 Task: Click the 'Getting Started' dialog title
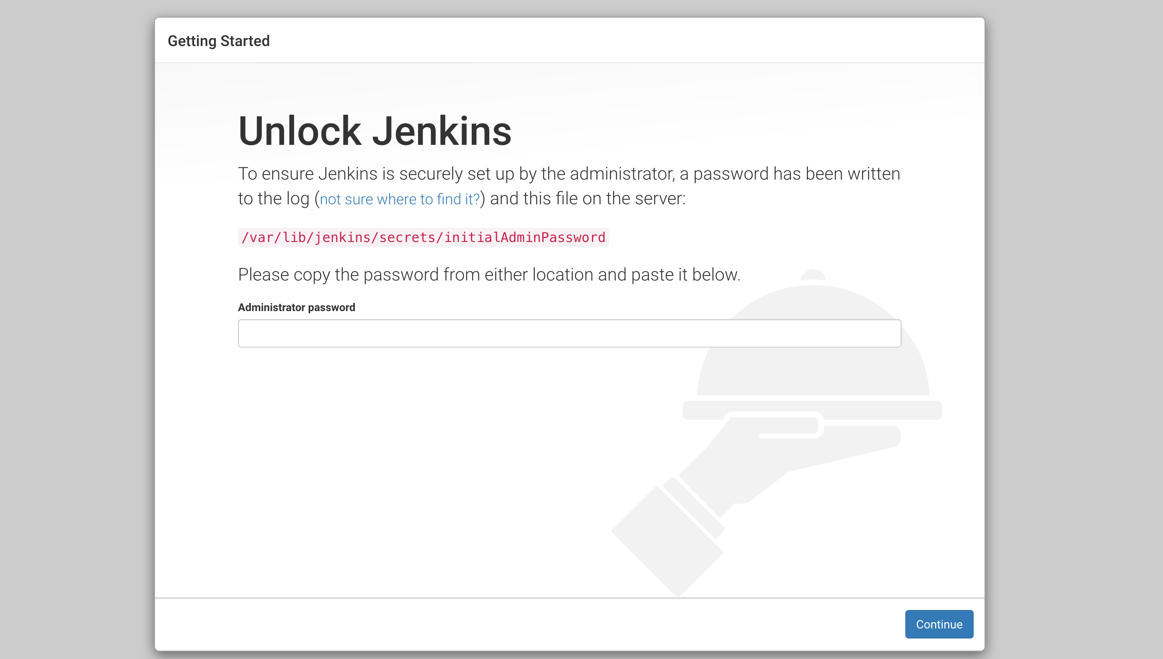click(218, 41)
